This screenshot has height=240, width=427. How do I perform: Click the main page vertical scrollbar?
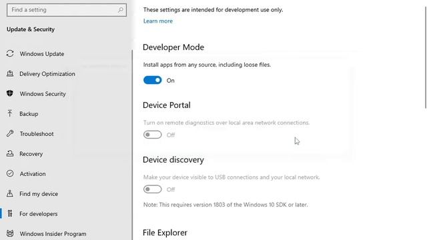click(x=425, y=57)
